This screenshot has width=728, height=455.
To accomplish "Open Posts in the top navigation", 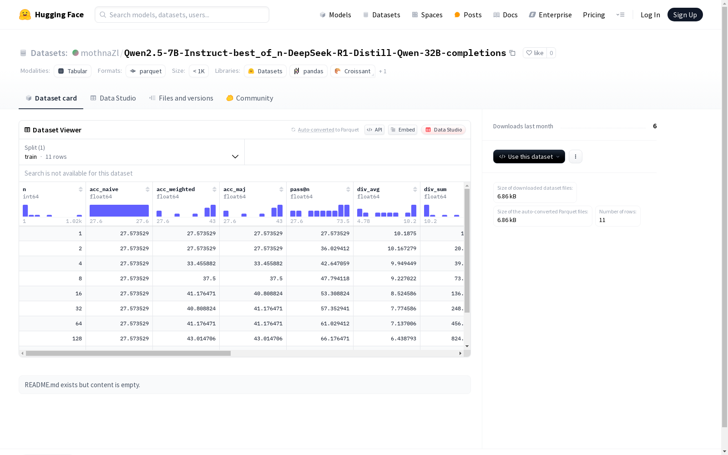I will click(x=468, y=15).
